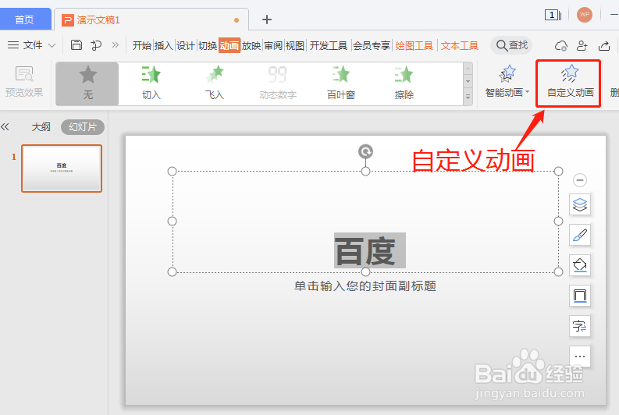The height and width of the screenshot is (415, 619).
Task: Expand more quick access tools chevron
Action: click(x=116, y=45)
